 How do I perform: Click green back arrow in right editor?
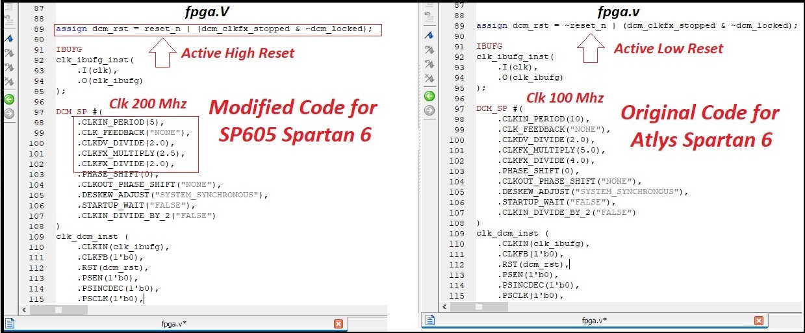tap(429, 96)
